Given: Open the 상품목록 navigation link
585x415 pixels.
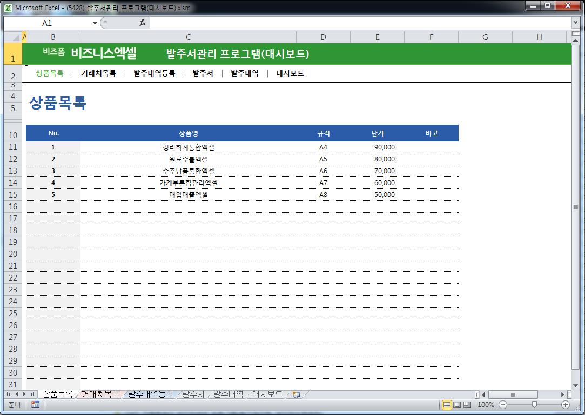Looking at the screenshot, I should [x=50, y=73].
